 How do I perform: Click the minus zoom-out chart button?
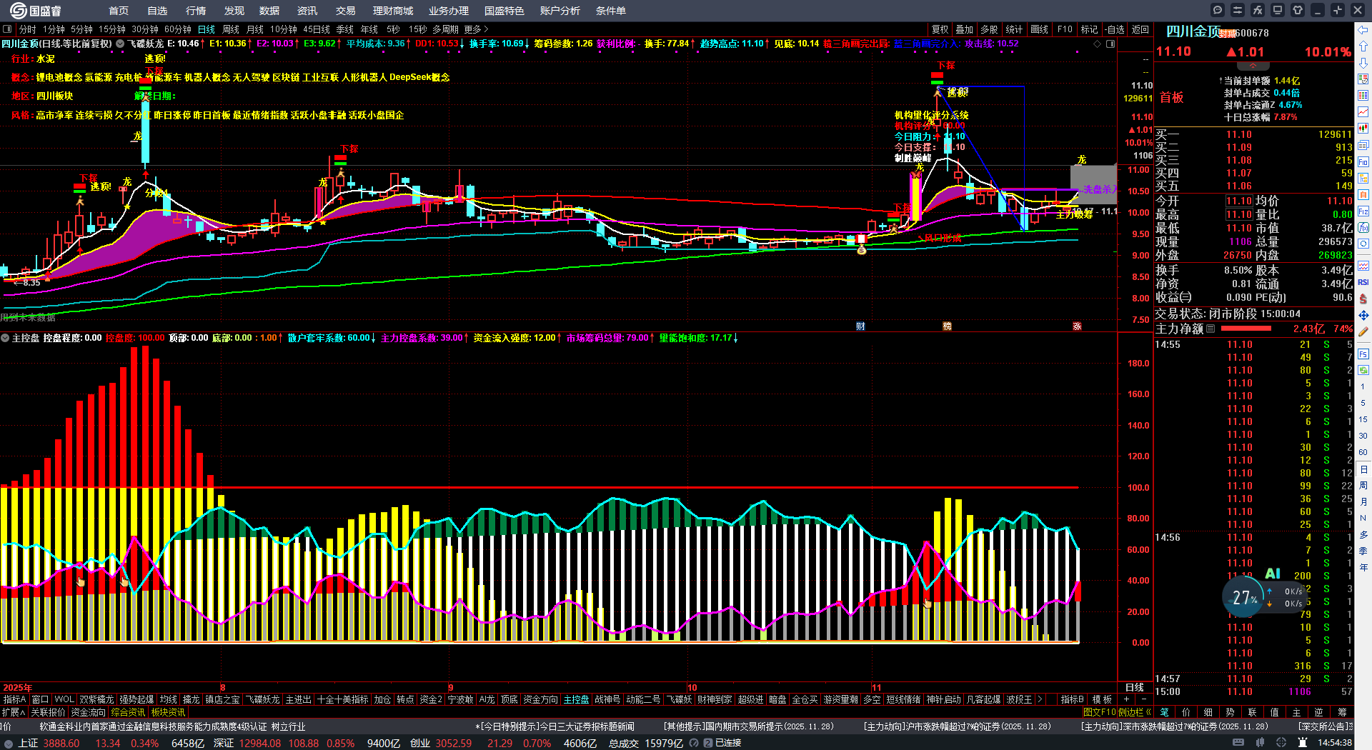[1143, 699]
